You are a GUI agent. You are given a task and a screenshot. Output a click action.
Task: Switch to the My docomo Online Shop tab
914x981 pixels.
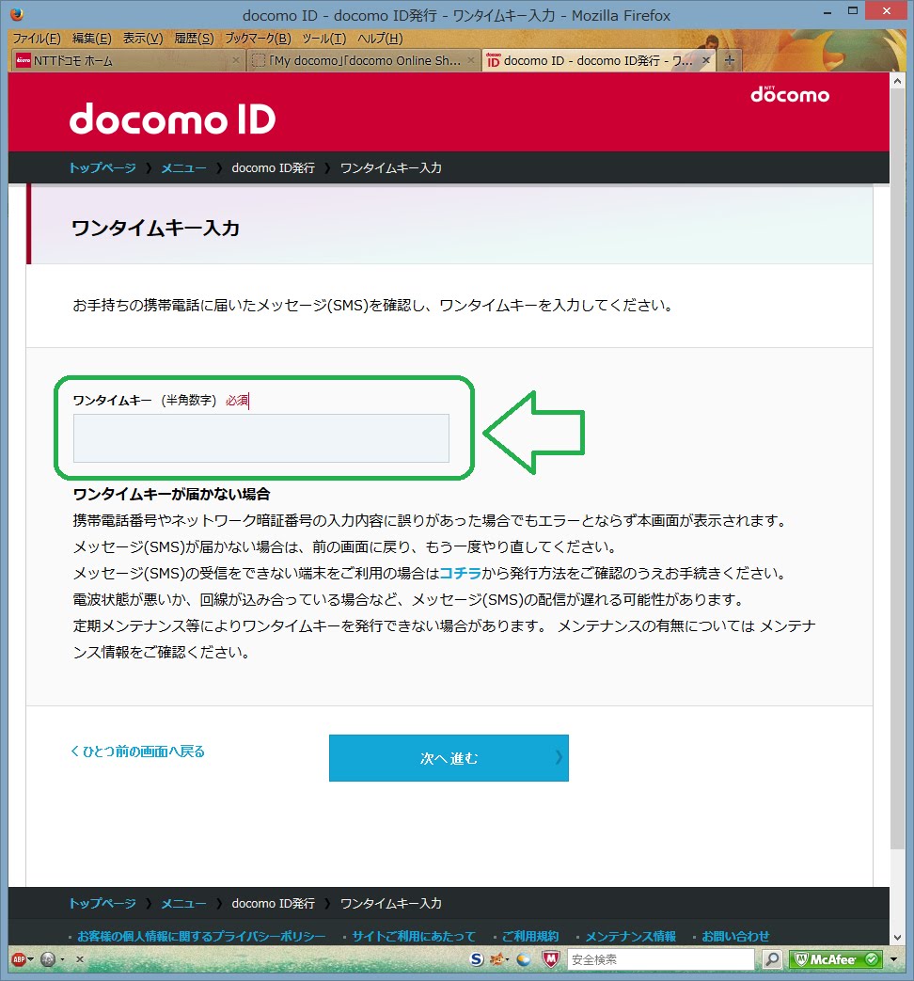coord(364,61)
